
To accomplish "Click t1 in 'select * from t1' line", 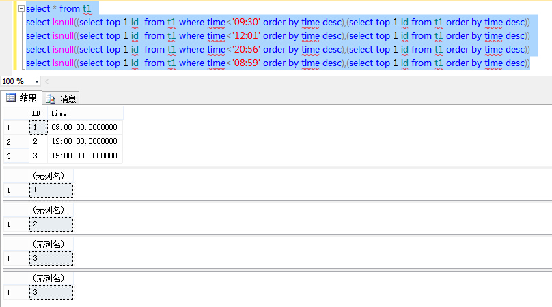I will click(87, 8).
